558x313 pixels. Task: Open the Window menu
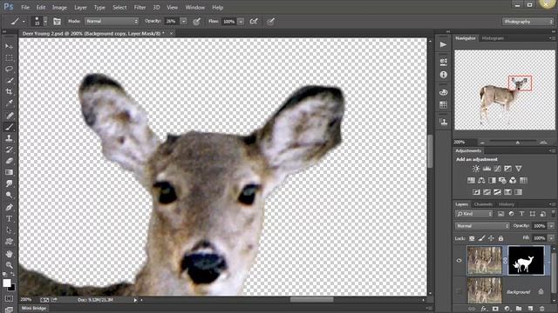pyautogui.click(x=194, y=7)
